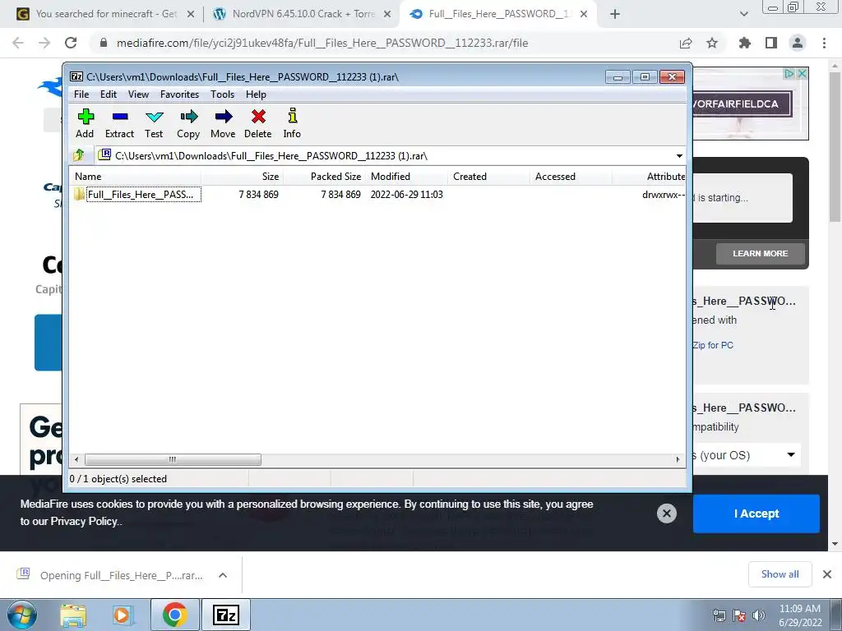
Task: Sort by Created column header
Action: point(488,177)
